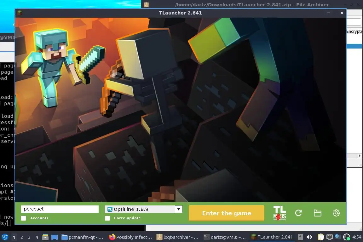
Task: Click the Enter the game button
Action: [x=227, y=213]
